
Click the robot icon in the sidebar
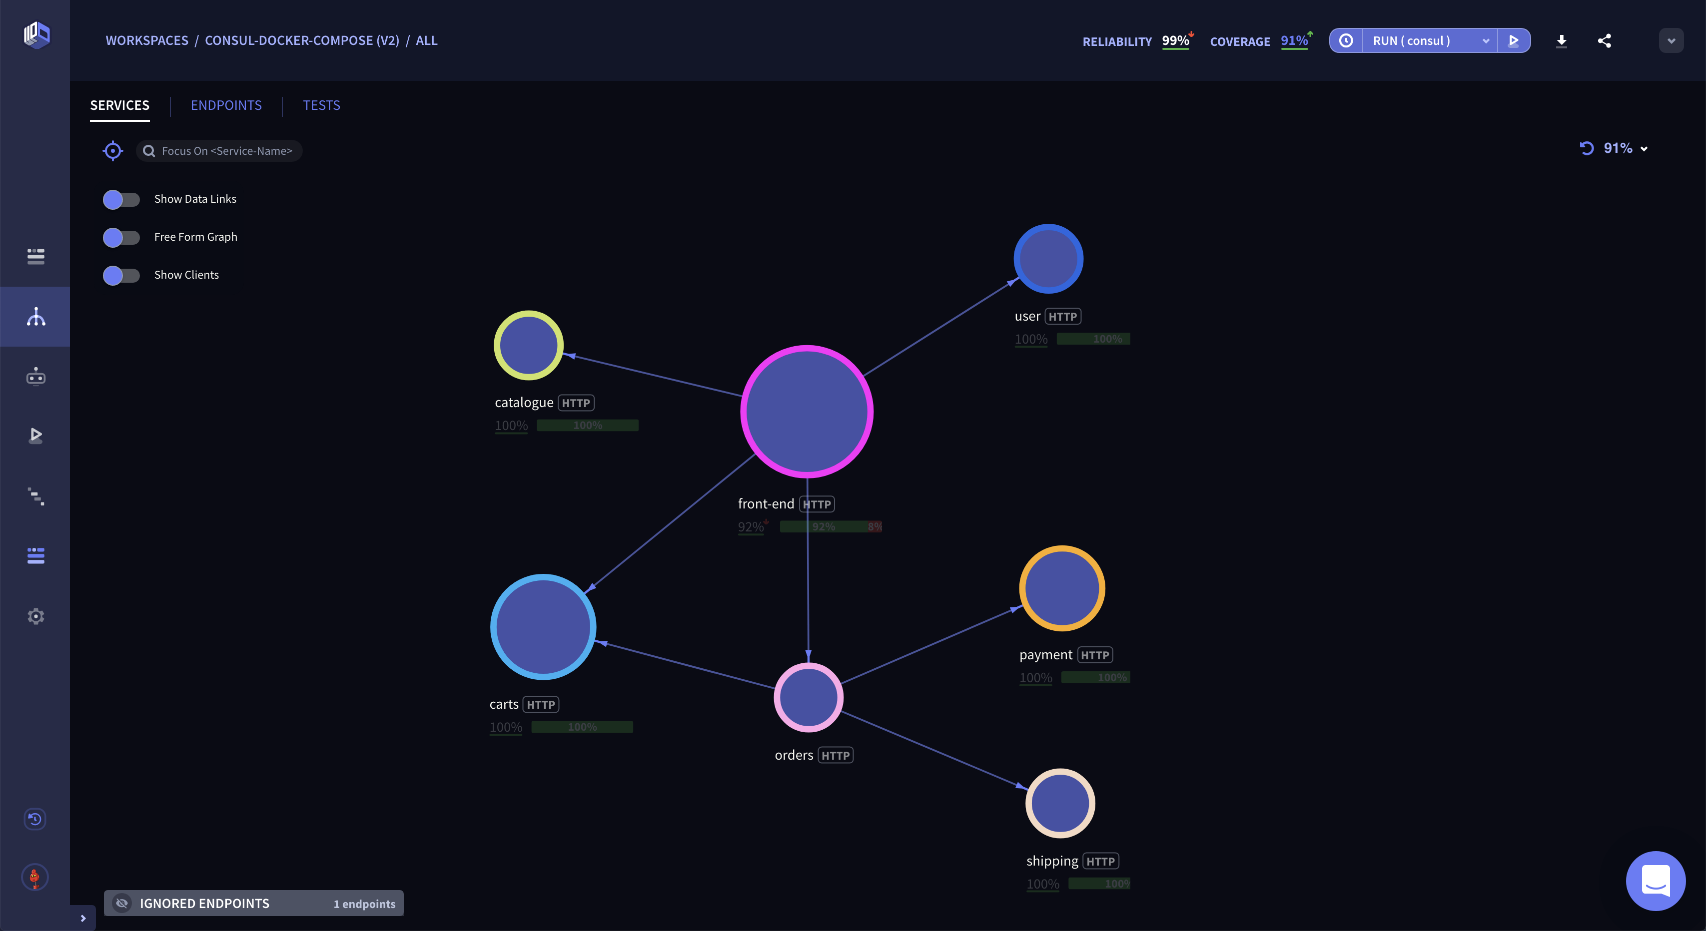[x=36, y=377]
